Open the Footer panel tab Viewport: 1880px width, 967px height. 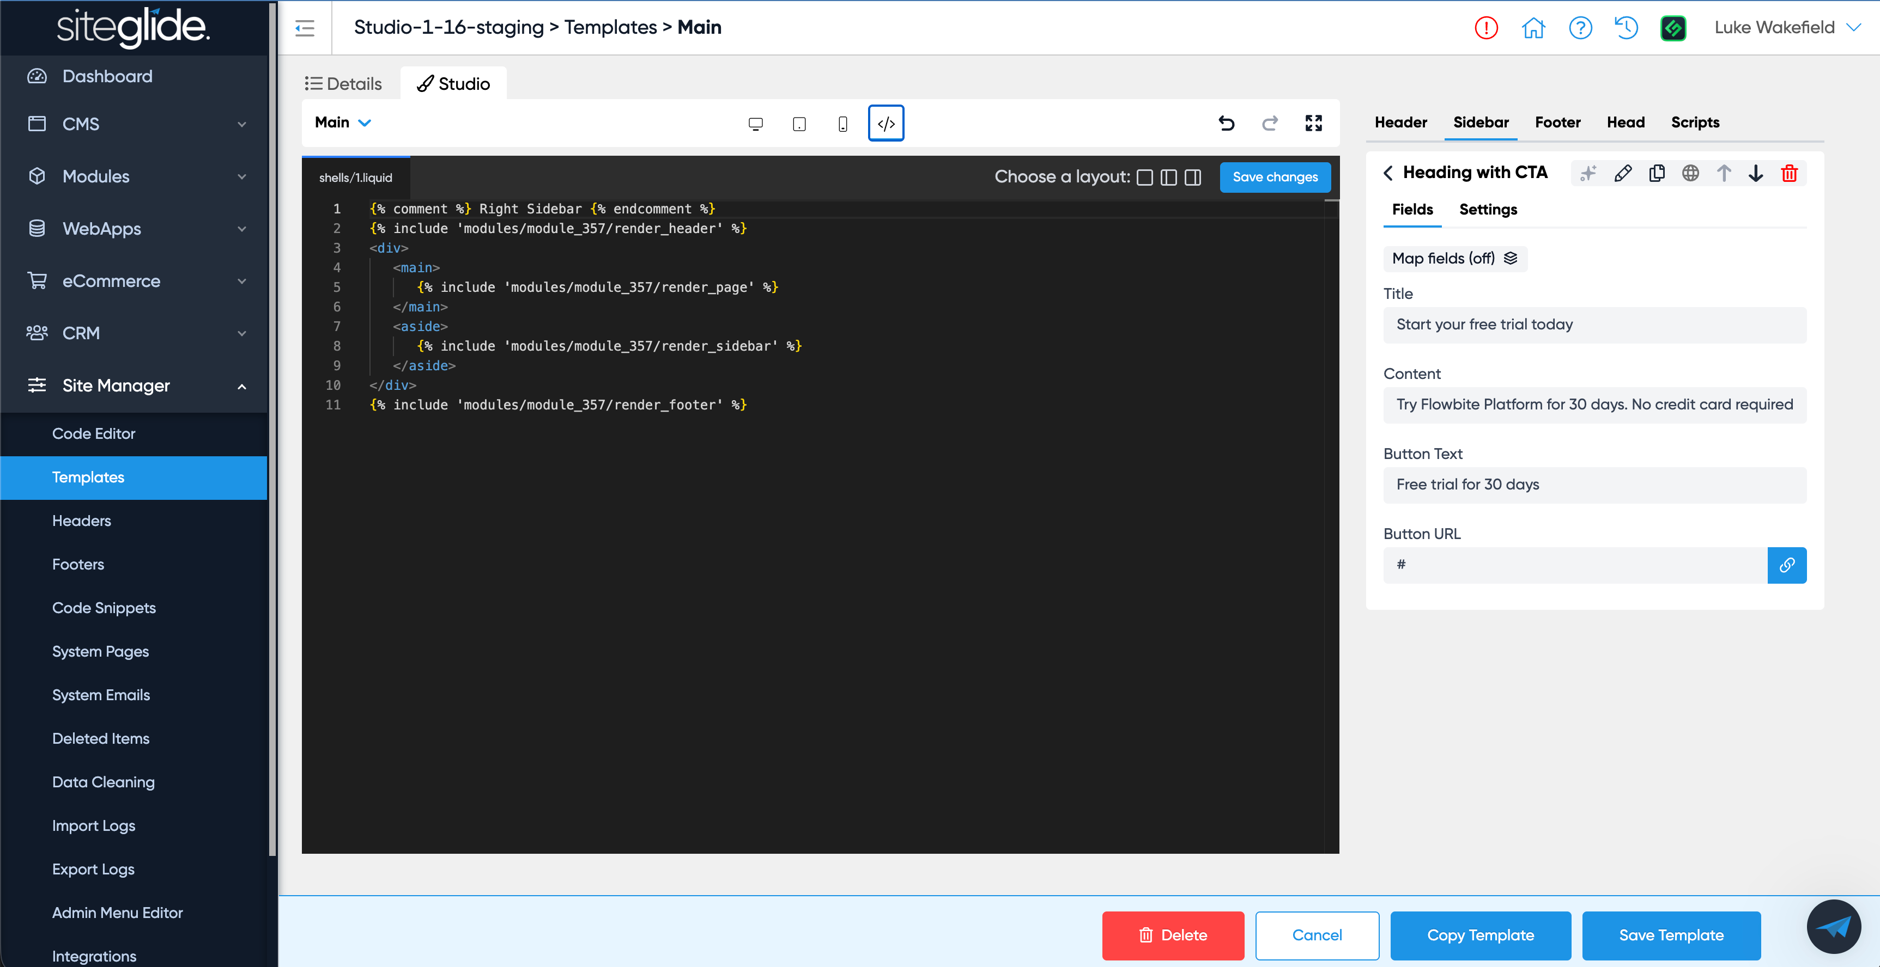pos(1557,123)
